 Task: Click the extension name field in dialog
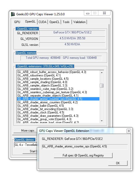point(85,146)
